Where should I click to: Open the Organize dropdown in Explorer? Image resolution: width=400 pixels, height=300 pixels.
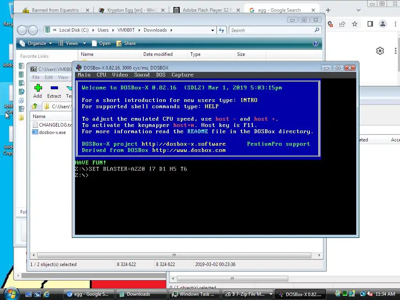(36, 43)
